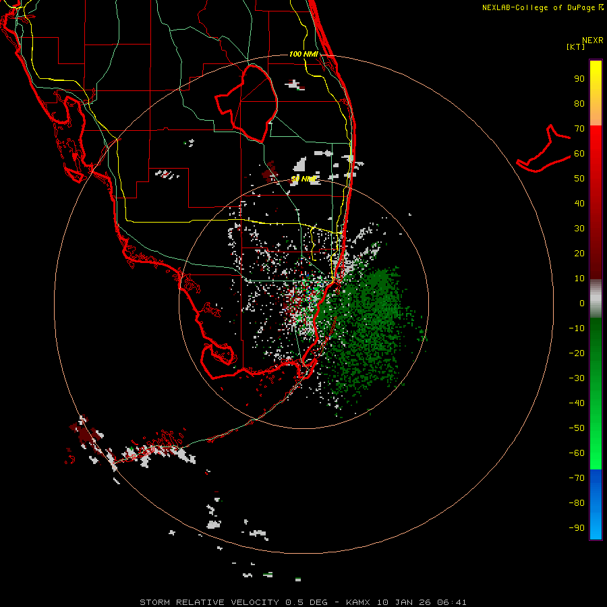Click the 10 JAN 26 date text
Viewport: 607px width, 607px height.
404,602
